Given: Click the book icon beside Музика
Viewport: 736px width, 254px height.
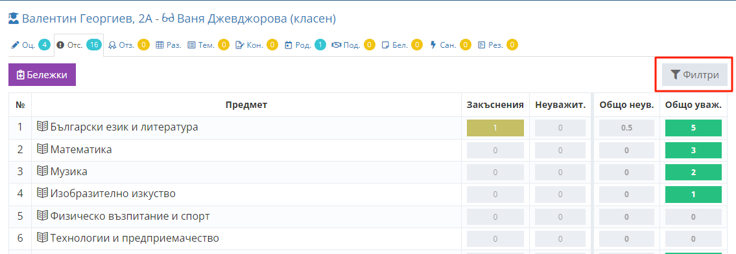Looking at the screenshot, I should pos(43,172).
